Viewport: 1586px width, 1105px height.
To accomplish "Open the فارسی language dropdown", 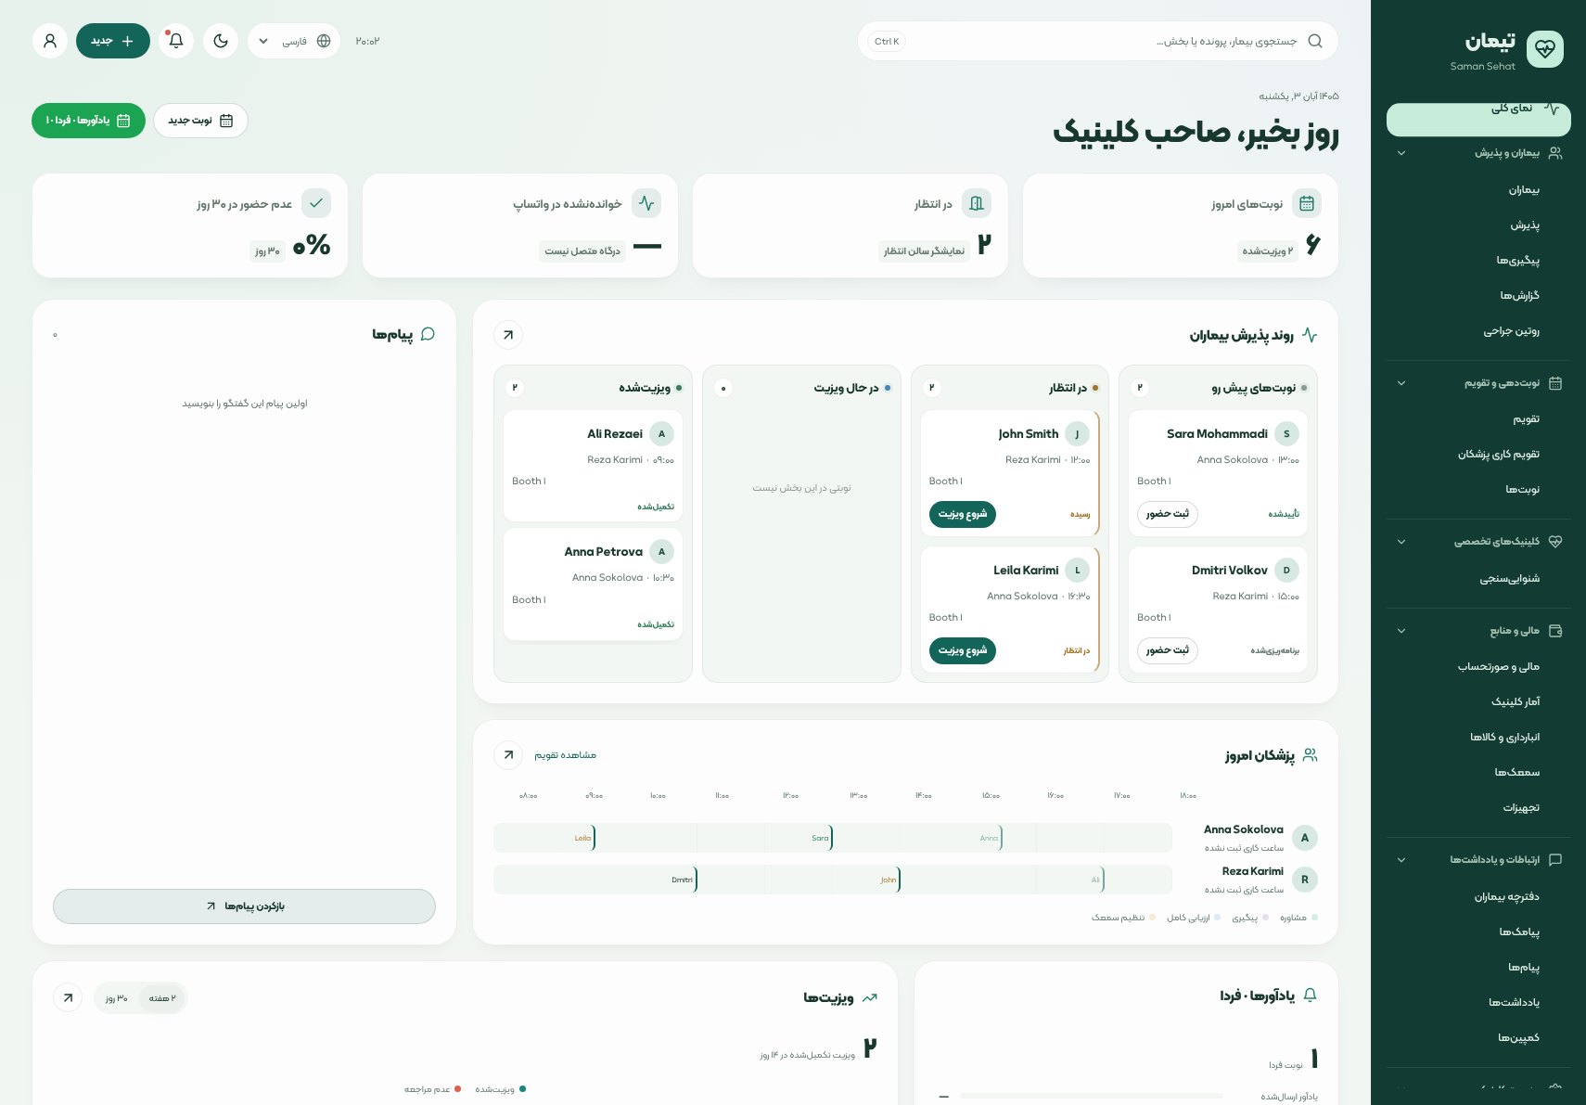I will coord(294,41).
